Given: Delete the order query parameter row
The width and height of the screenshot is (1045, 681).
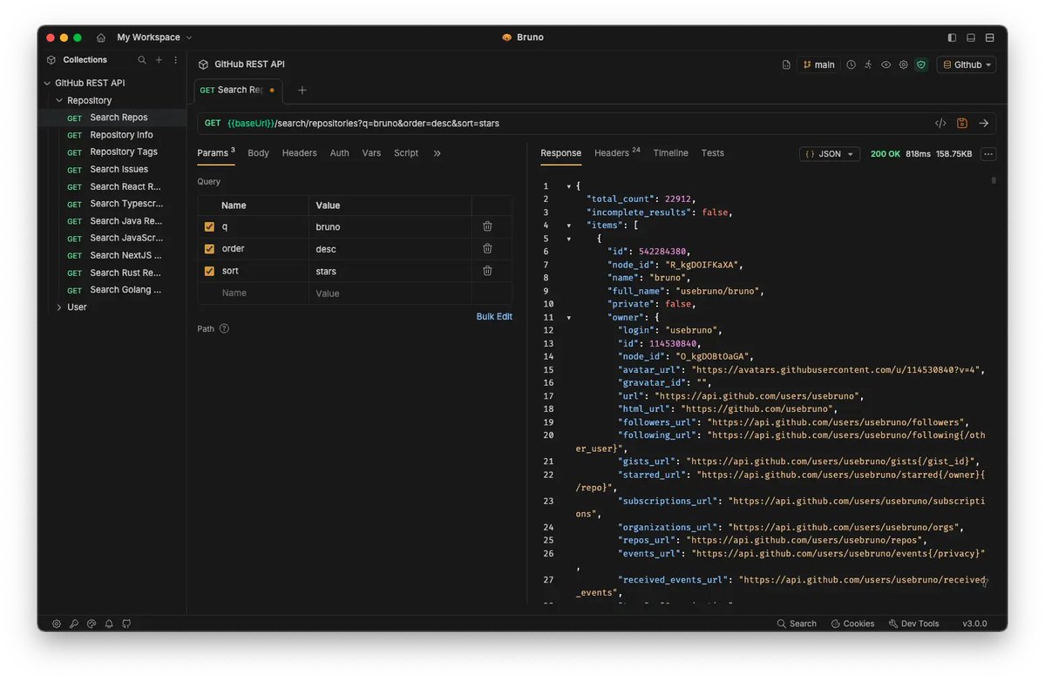Looking at the screenshot, I should click(487, 248).
